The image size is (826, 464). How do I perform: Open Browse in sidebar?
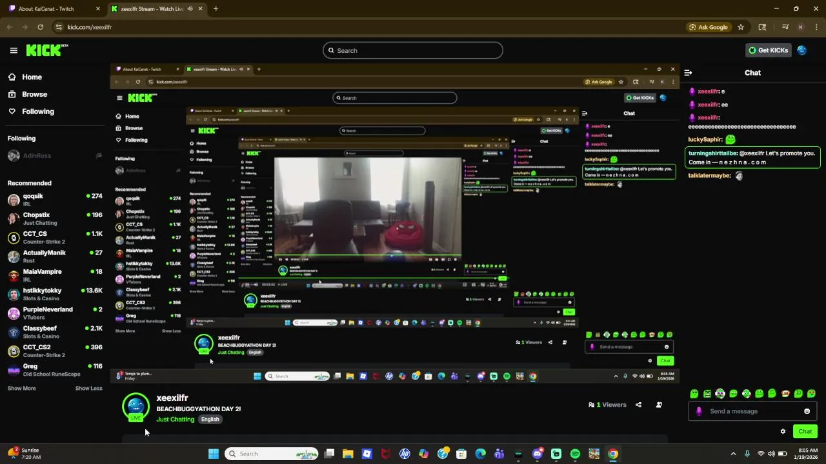[x=34, y=94]
